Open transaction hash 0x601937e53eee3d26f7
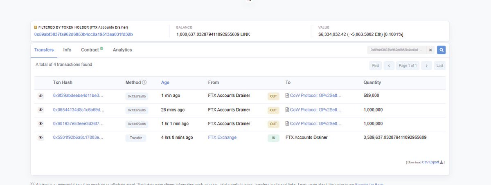The width and height of the screenshot is (491, 185). (x=78, y=123)
